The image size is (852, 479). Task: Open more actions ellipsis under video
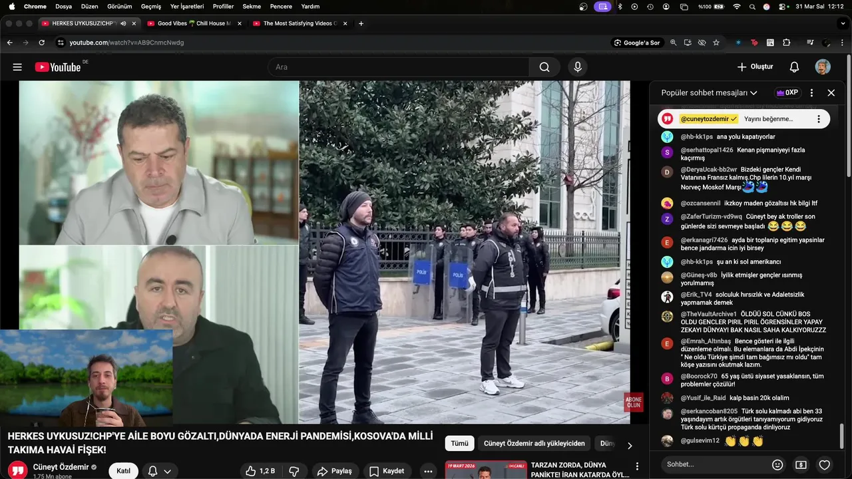click(x=428, y=471)
